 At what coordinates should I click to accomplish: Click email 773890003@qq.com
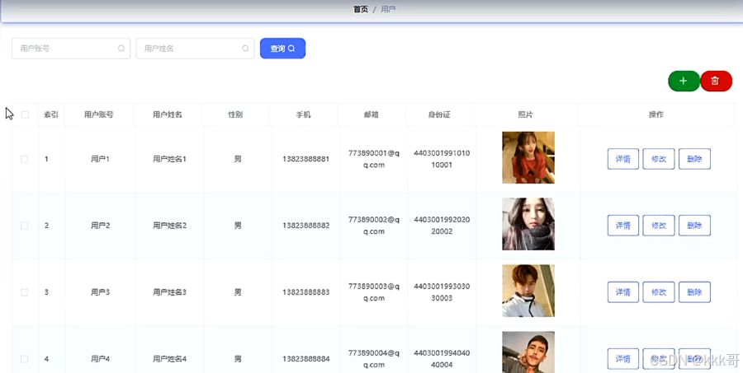pyautogui.click(x=374, y=292)
